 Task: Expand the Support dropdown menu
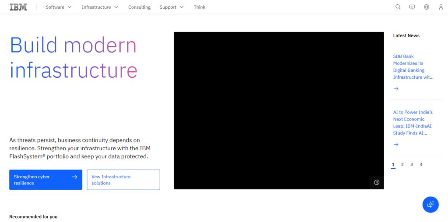171,7
